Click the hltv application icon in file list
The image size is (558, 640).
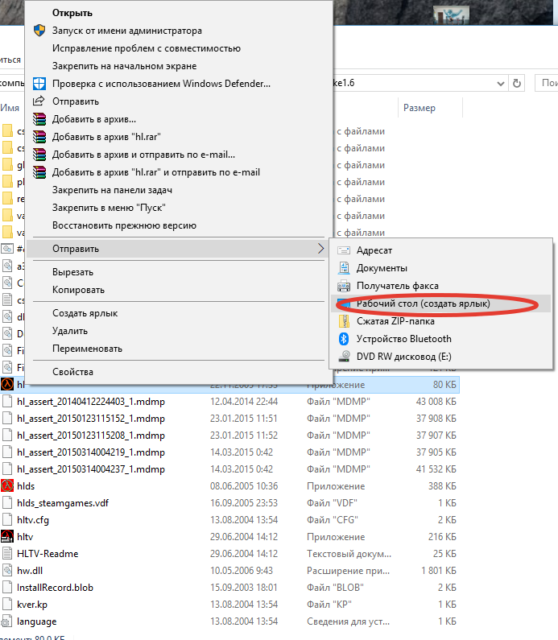coord(7,536)
